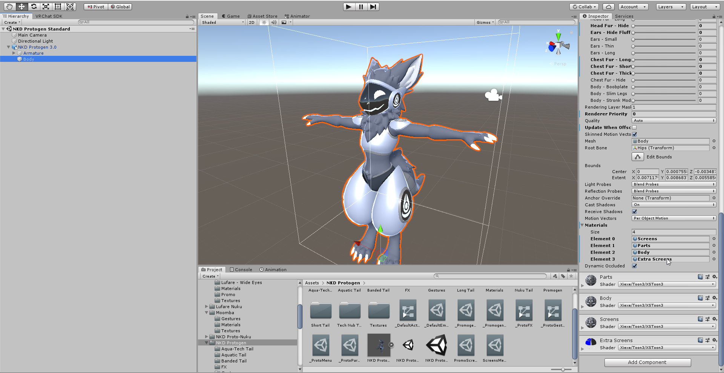The height and width of the screenshot is (373, 724).
Task: Click the Head Fur - Hide slider
Action: pyautogui.click(x=664, y=26)
